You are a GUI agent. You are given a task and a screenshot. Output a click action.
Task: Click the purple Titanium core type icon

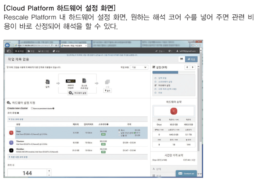click(11, 142)
